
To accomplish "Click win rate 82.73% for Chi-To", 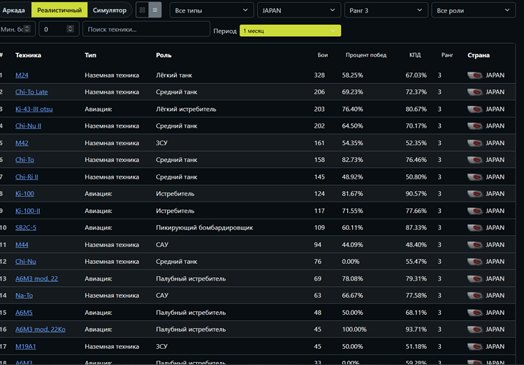I will 352,160.
